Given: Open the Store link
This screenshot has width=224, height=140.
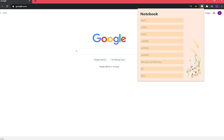Looking at the screenshot, I should click(x=5, y=13).
